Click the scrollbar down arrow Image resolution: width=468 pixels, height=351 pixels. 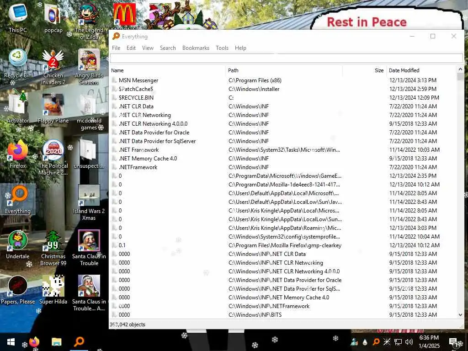coord(460,314)
